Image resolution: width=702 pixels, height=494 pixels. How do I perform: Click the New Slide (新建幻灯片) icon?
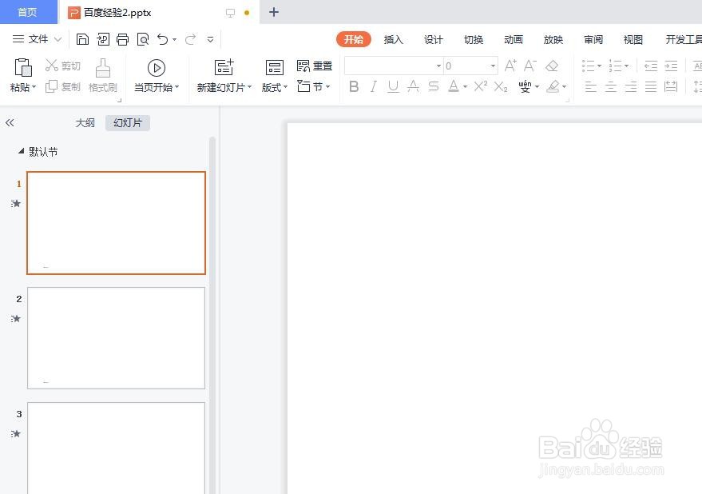pyautogui.click(x=224, y=67)
